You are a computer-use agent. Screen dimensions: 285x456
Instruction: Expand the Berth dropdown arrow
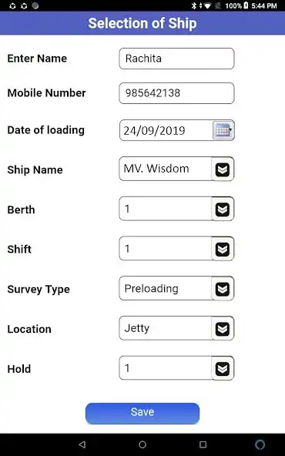click(223, 209)
